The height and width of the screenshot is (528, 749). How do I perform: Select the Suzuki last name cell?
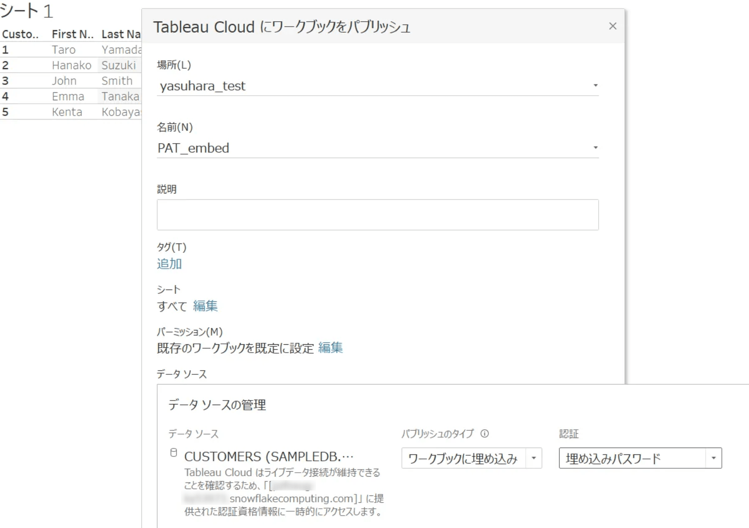click(x=119, y=65)
